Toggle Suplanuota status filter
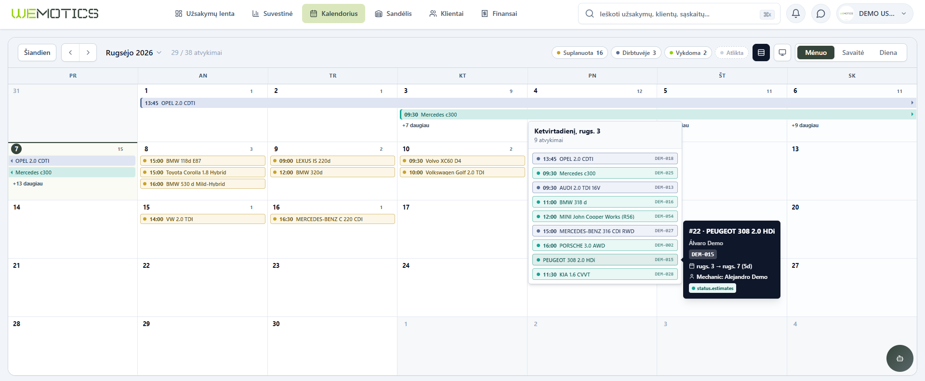 580,53
